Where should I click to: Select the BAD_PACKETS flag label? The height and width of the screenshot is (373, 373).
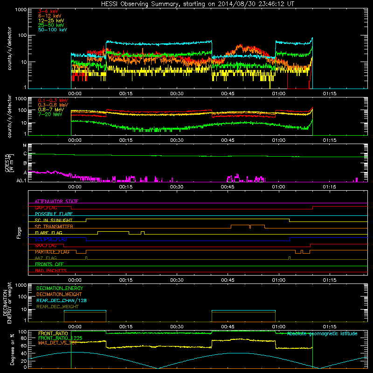[x=51, y=270]
